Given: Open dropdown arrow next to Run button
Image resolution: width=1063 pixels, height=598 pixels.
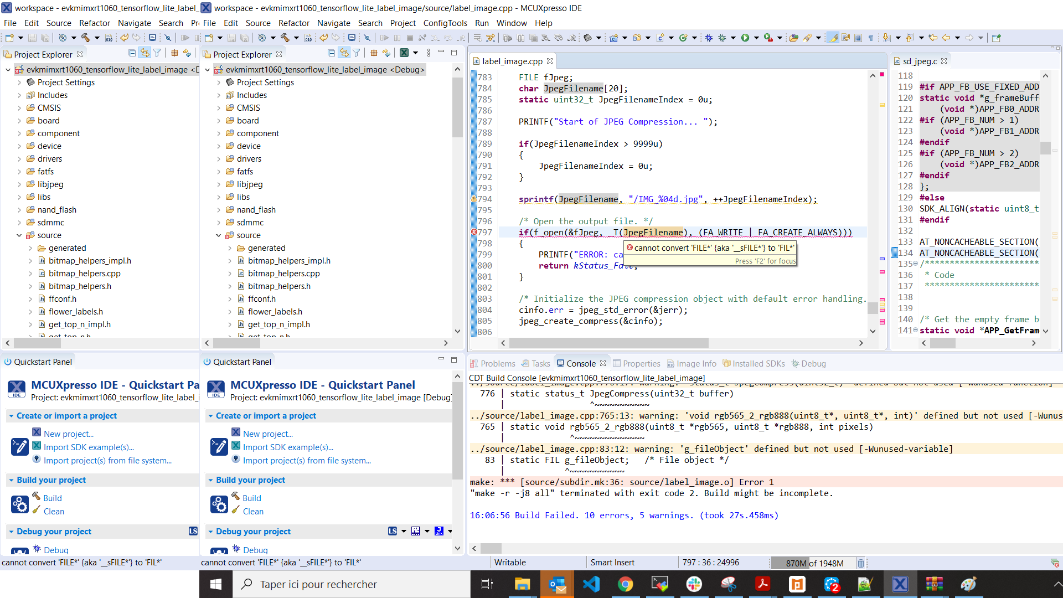Looking at the screenshot, I should (756, 38).
